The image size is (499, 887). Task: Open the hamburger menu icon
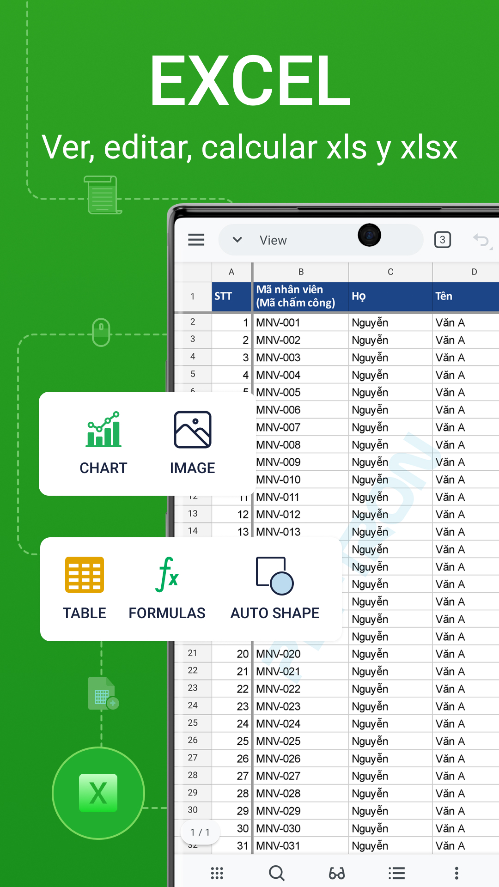pyautogui.click(x=196, y=240)
